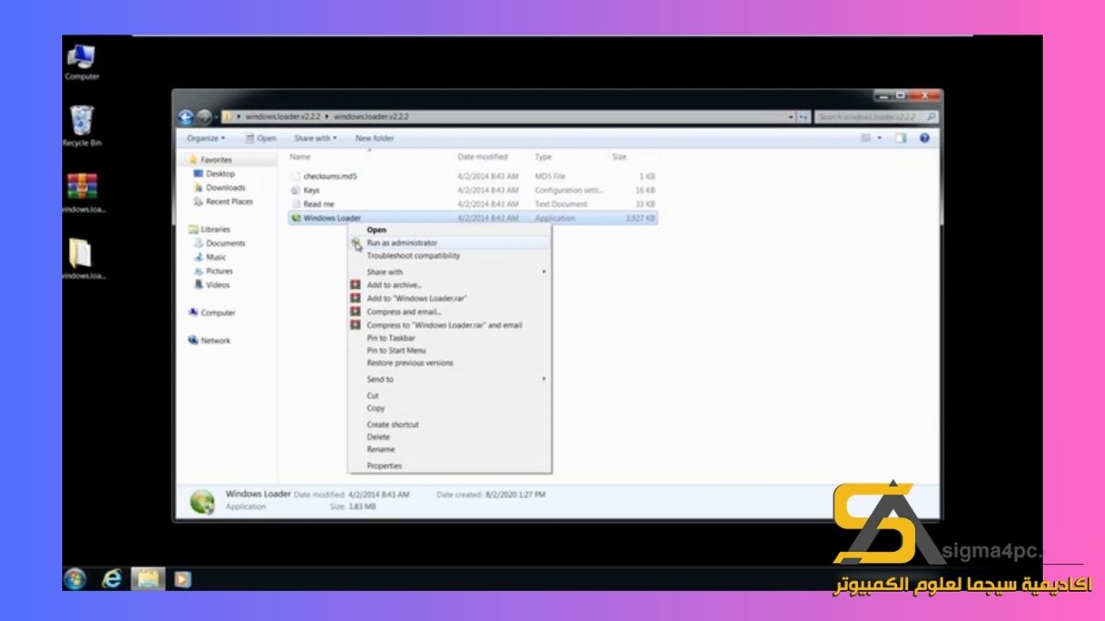This screenshot has height=621, width=1105.
Task: Open Downloads in the navigation pane
Action: [x=225, y=187]
